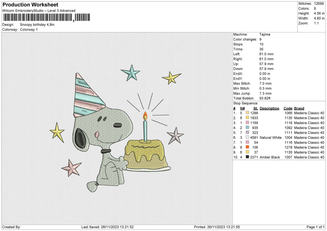This screenshot has height=231, width=327.
Task: Click the 'Colorway 1' value
Action: coord(29,29)
